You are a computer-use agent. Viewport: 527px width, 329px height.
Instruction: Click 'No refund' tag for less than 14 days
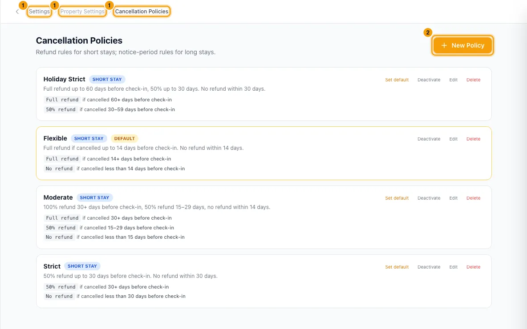(59, 169)
